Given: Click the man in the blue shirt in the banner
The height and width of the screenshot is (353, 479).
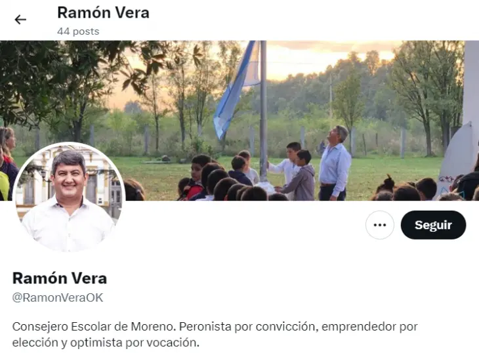Looking at the screenshot, I should tap(334, 163).
